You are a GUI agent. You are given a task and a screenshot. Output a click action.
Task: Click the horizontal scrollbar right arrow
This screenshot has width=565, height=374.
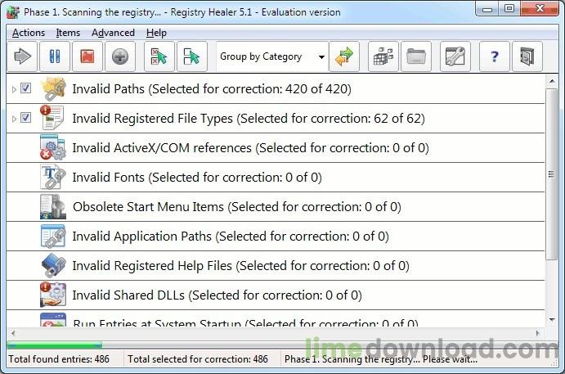538,333
